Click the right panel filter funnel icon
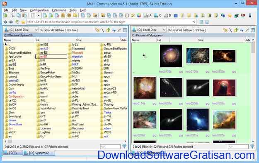Viewport: 259px width, 163px height. (x=252, y=146)
